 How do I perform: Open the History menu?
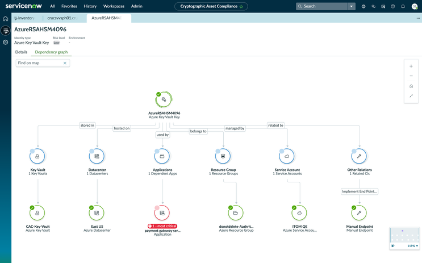pyautogui.click(x=90, y=6)
